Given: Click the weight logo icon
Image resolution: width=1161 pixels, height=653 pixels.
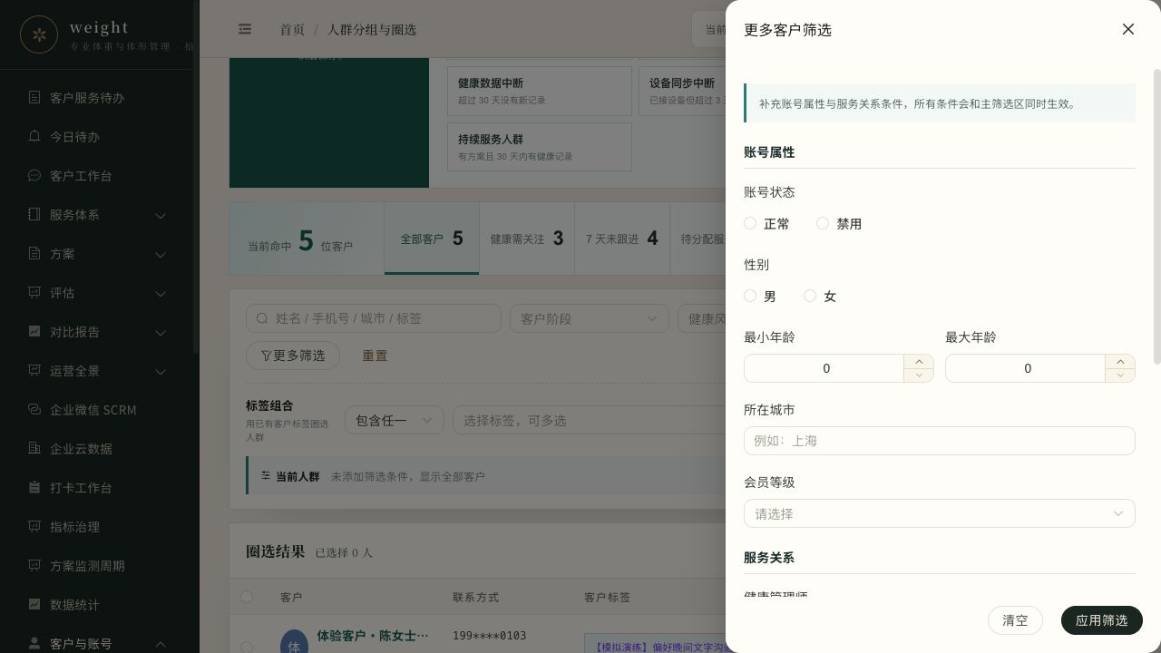Looking at the screenshot, I should [x=39, y=34].
